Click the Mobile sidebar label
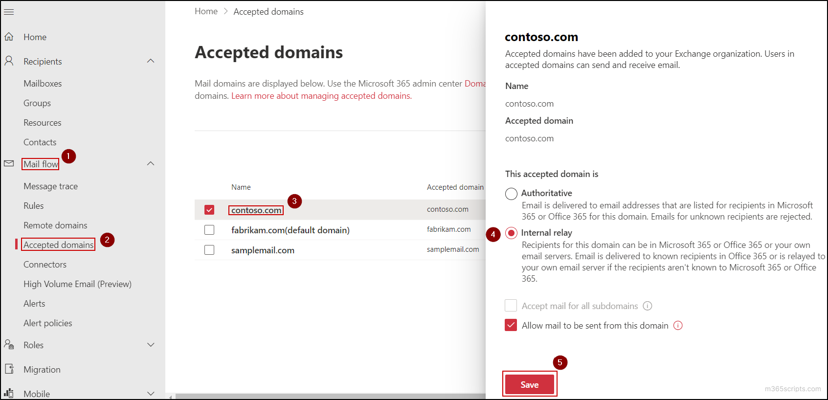Image resolution: width=828 pixels, height=400 pixels. pos(37,394)
